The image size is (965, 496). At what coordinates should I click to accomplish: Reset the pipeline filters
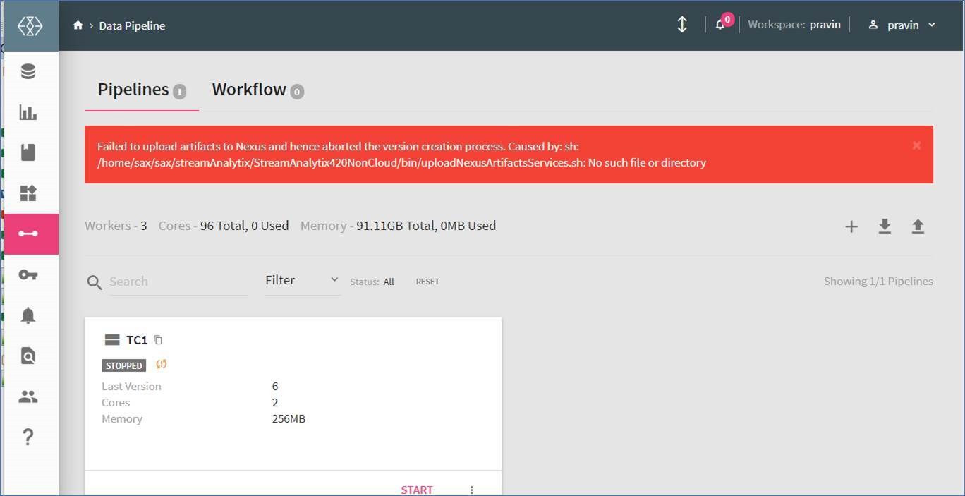coord(427,282)
